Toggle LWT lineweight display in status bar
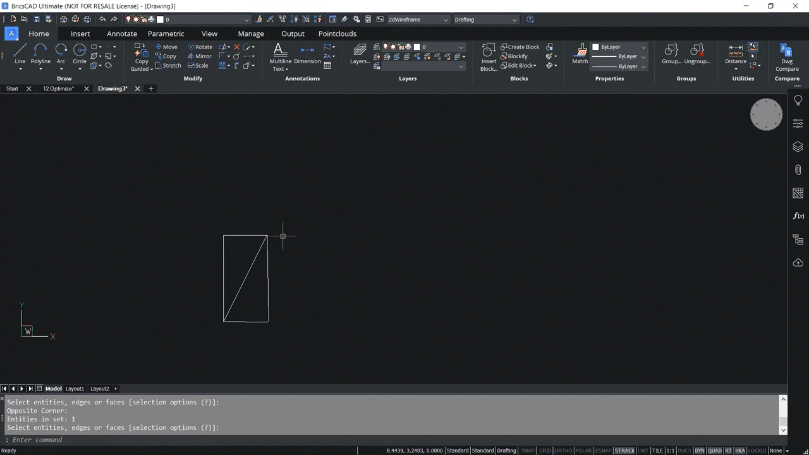Image resolution: width=809 pixels, height=455 pixels. click(x=643, y=451)
